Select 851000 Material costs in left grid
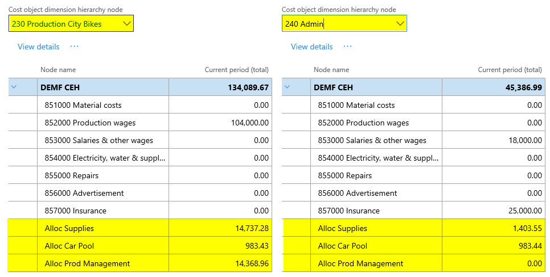Screen dimensions: 550x277 [x=83, y=105]
